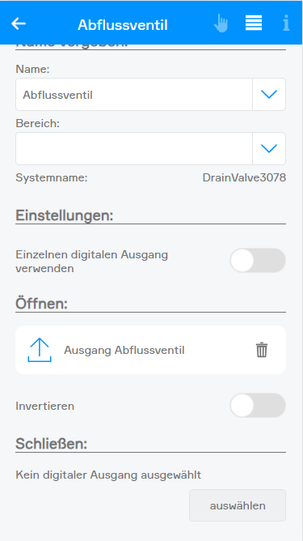Screen dimensions: 303x541
Task: Click the Schließen section heading
Action: [x=51, y=444]
